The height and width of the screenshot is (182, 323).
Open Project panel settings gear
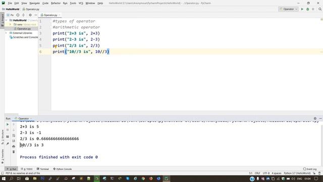(30, 15)
